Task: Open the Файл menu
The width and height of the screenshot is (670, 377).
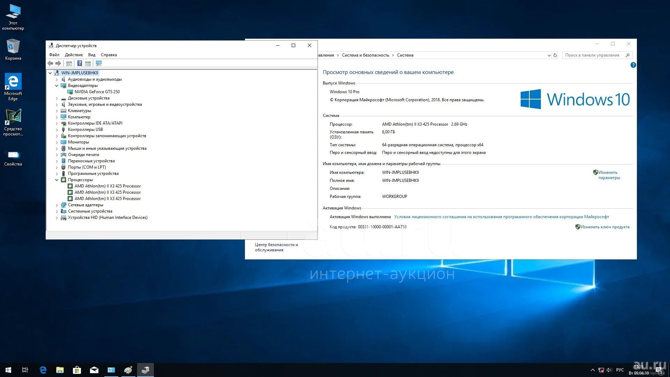Action: click(54, 55)
